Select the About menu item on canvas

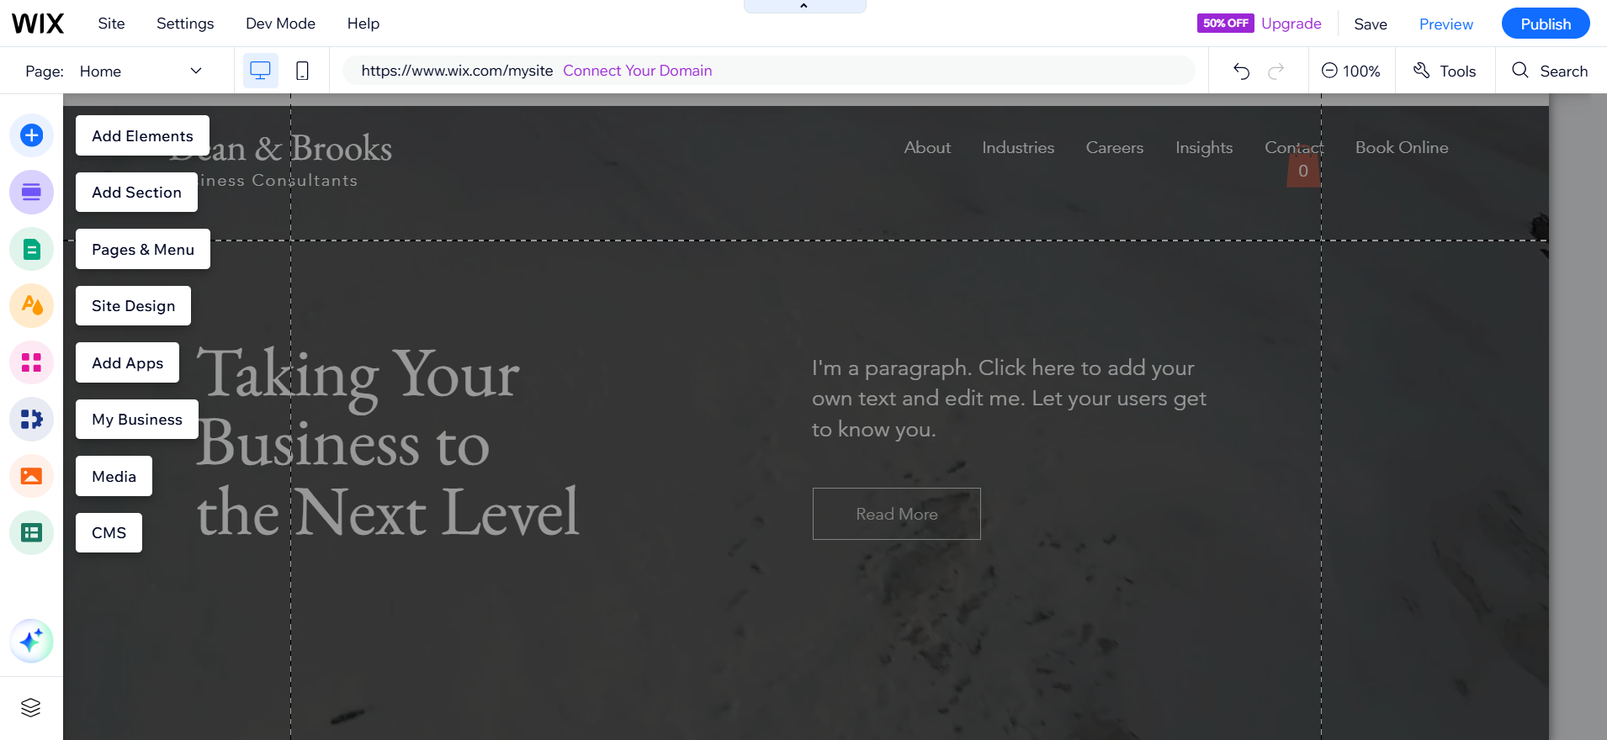[x=927, y=147]
